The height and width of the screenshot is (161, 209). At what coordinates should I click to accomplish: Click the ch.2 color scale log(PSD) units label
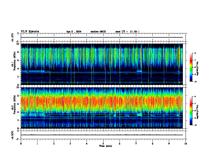[x=198, y=112]
